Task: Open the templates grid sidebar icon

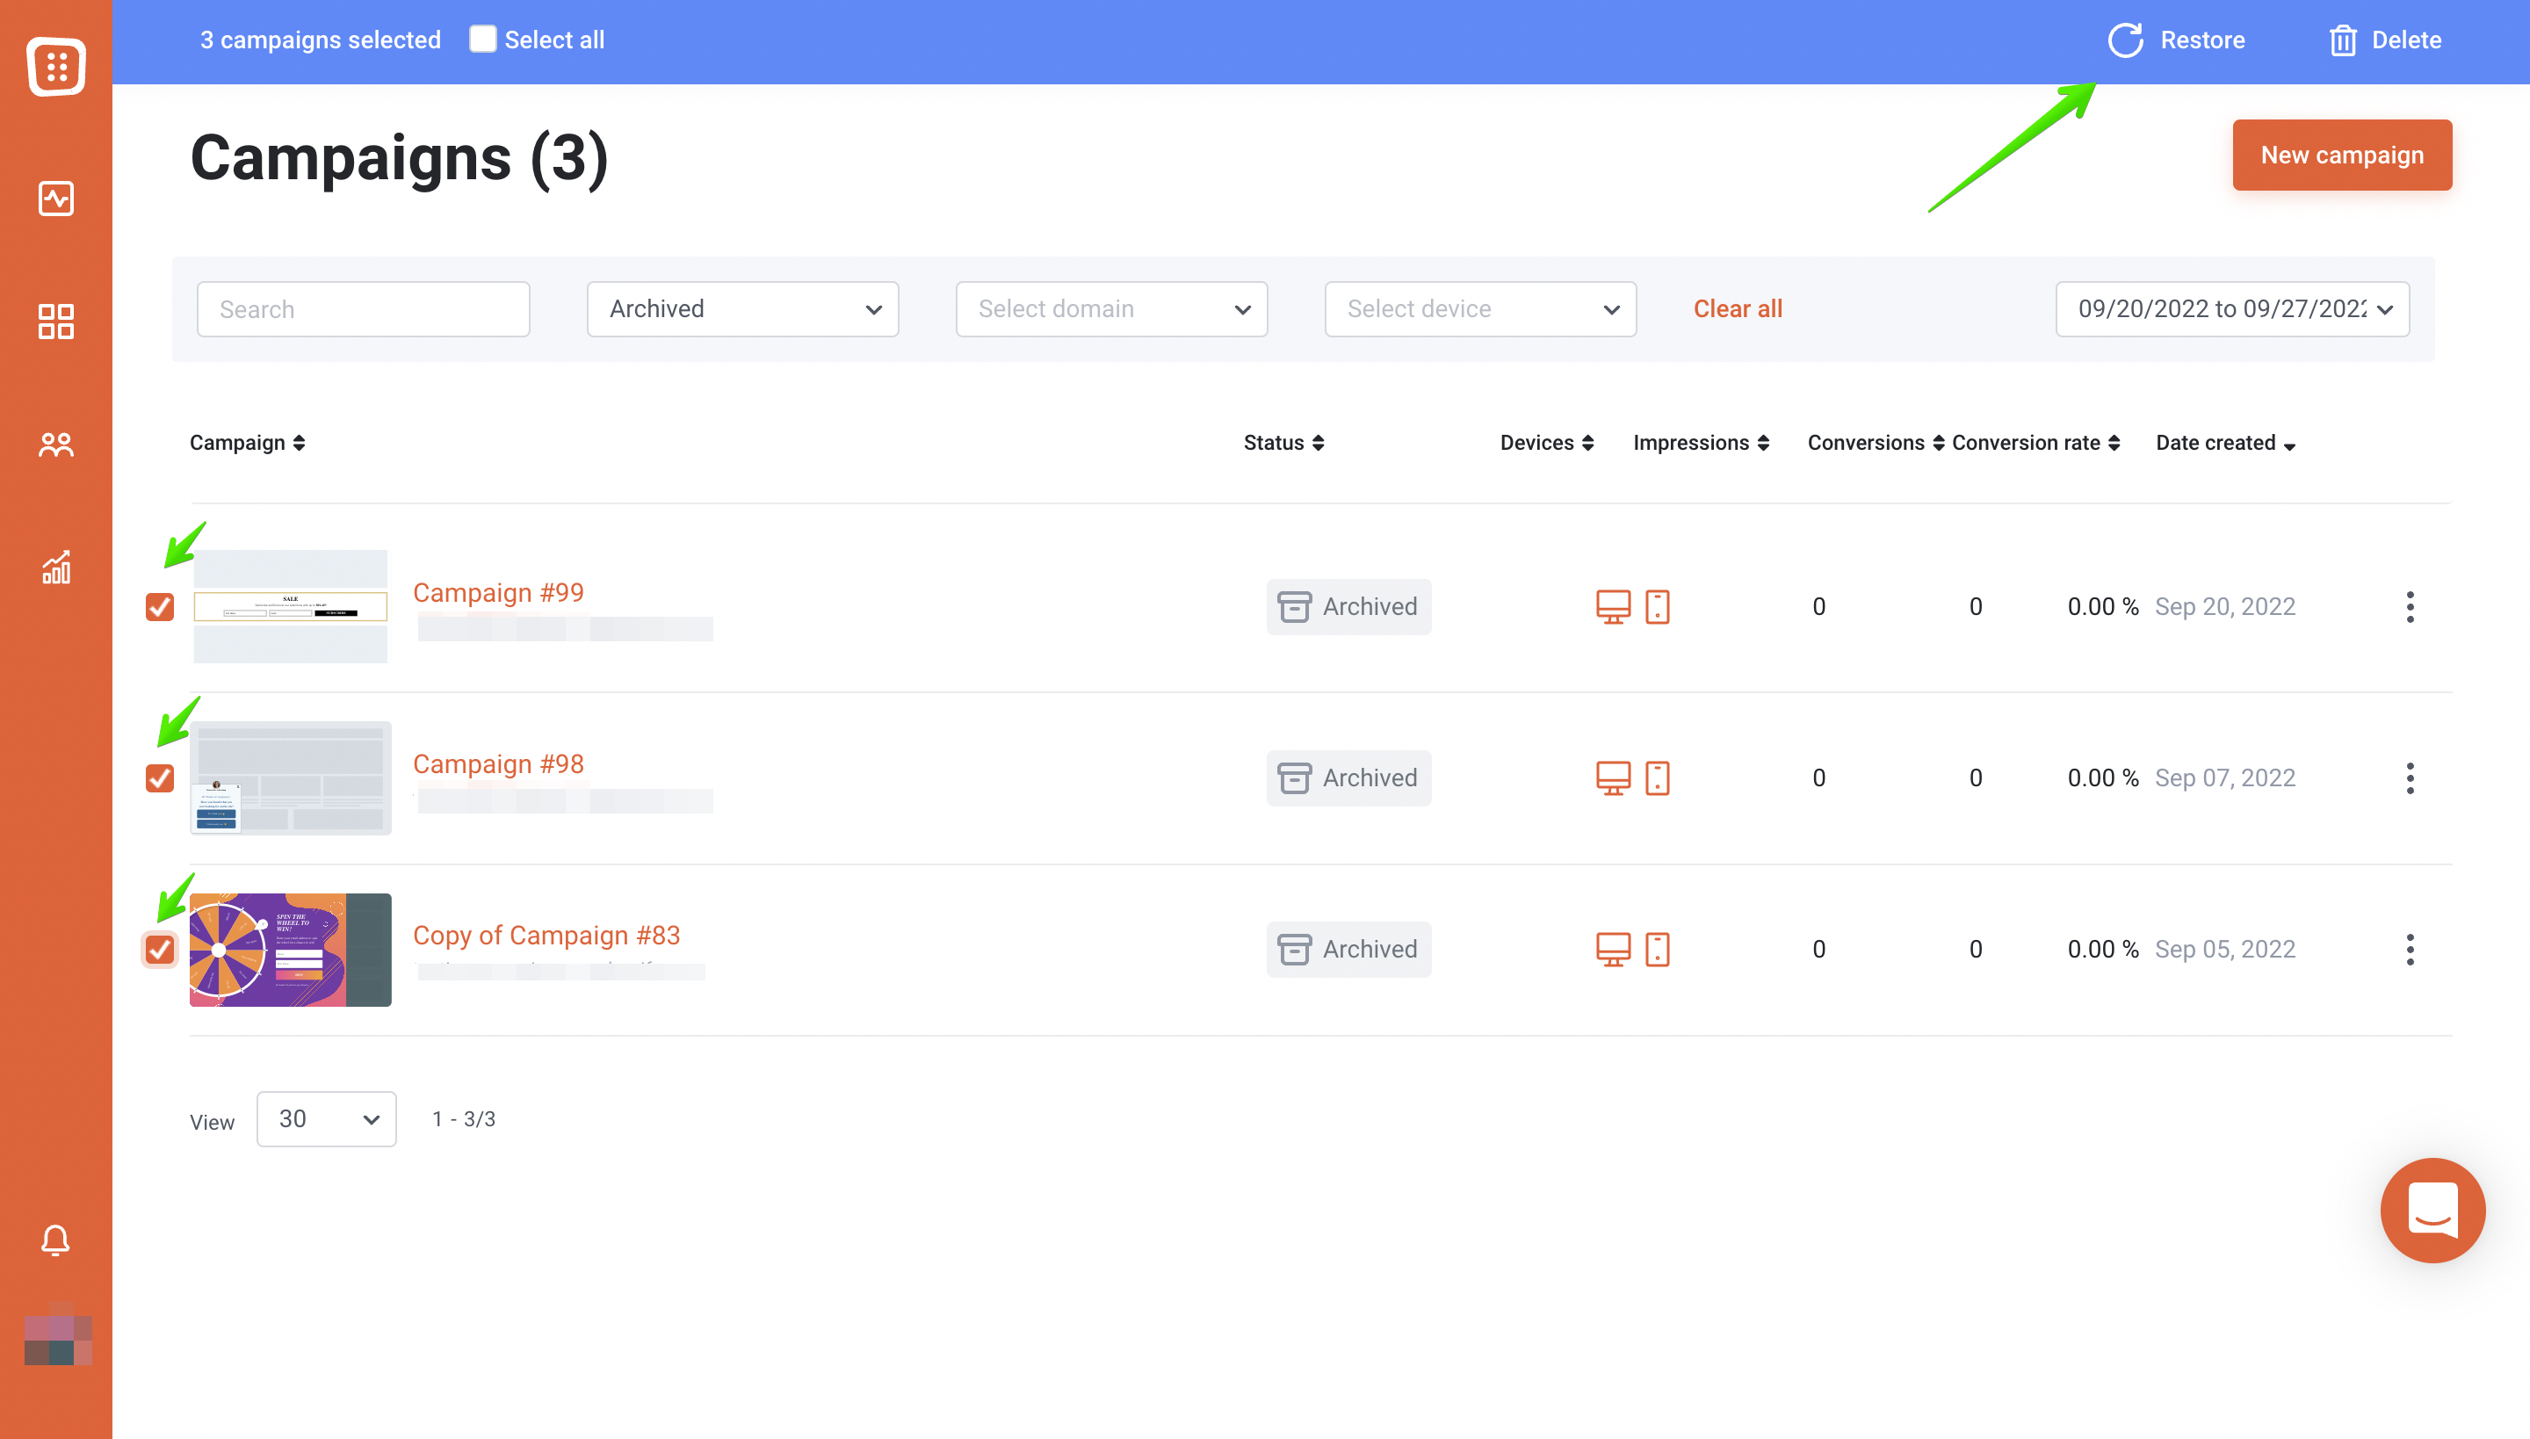Action: tap(55, 322)
